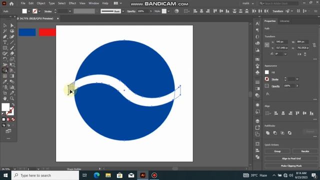Open the Edit Toolbar three dots
Image resolution: width=320 pixels, height=180 pixels.
pyautogui.click(x=8, y=138)
